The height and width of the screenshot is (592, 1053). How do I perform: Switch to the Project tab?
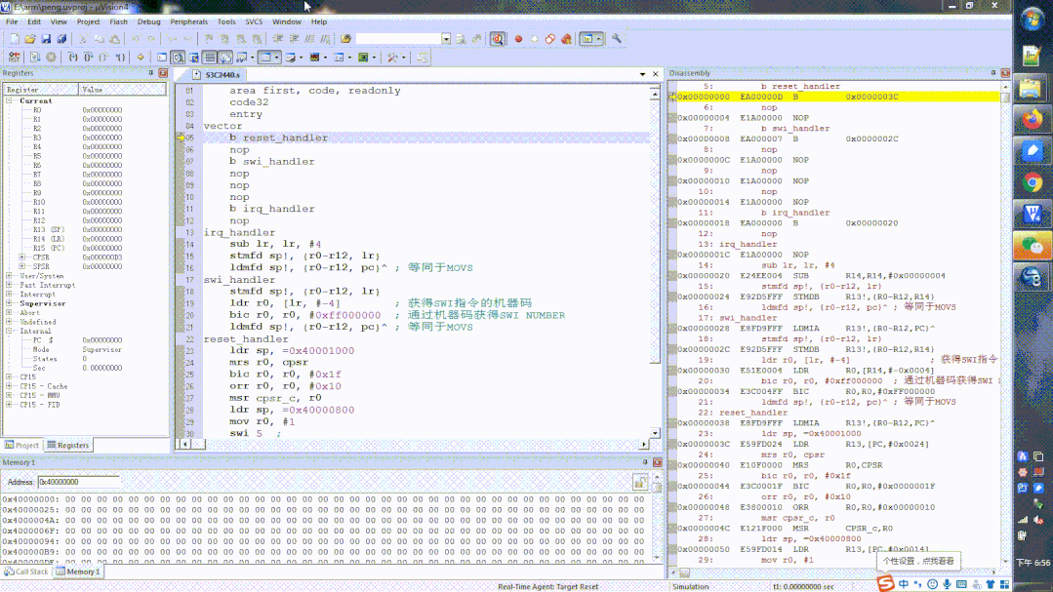(x=22, y=445)
